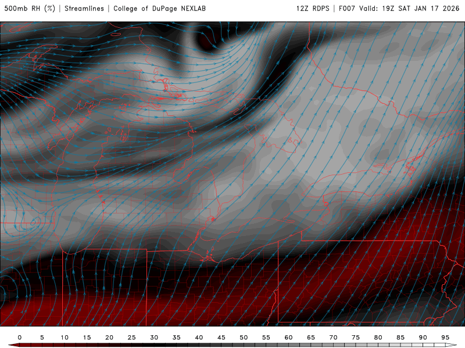Select the "F007" forecast hour text
Viewport: 465px width, 348px height.
(x=346, y=9)
